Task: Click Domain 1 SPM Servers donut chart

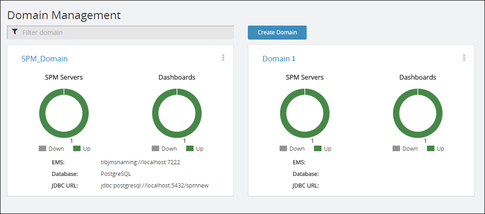Action: click(305, 113)
